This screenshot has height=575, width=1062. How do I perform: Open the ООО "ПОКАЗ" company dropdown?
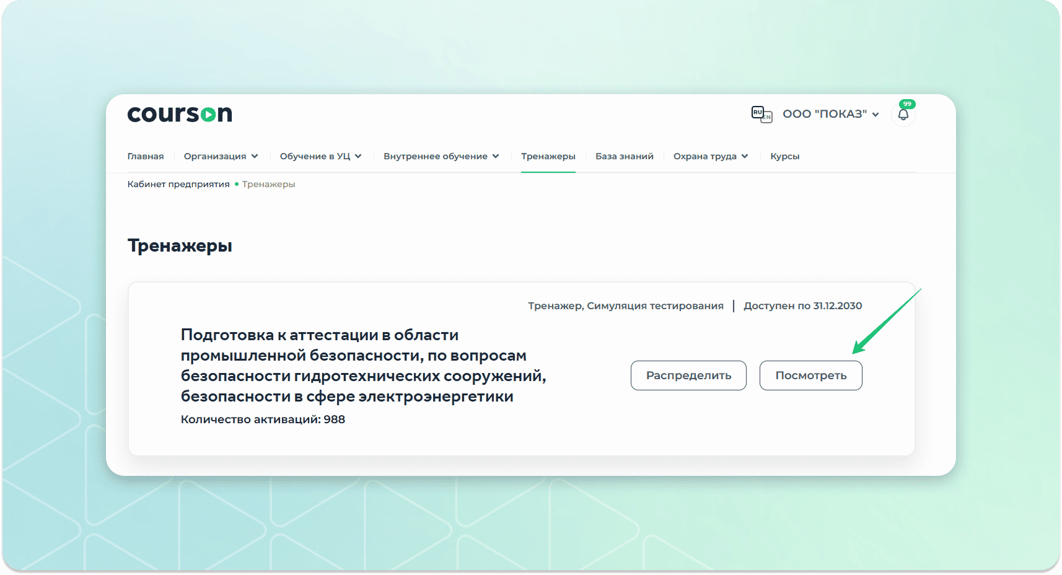(830, 114)
